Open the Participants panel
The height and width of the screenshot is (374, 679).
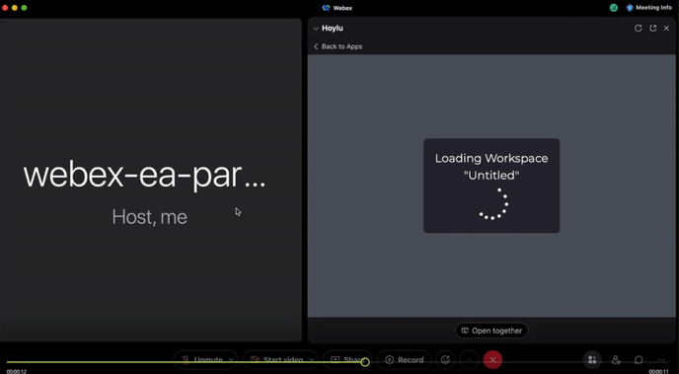616,360
